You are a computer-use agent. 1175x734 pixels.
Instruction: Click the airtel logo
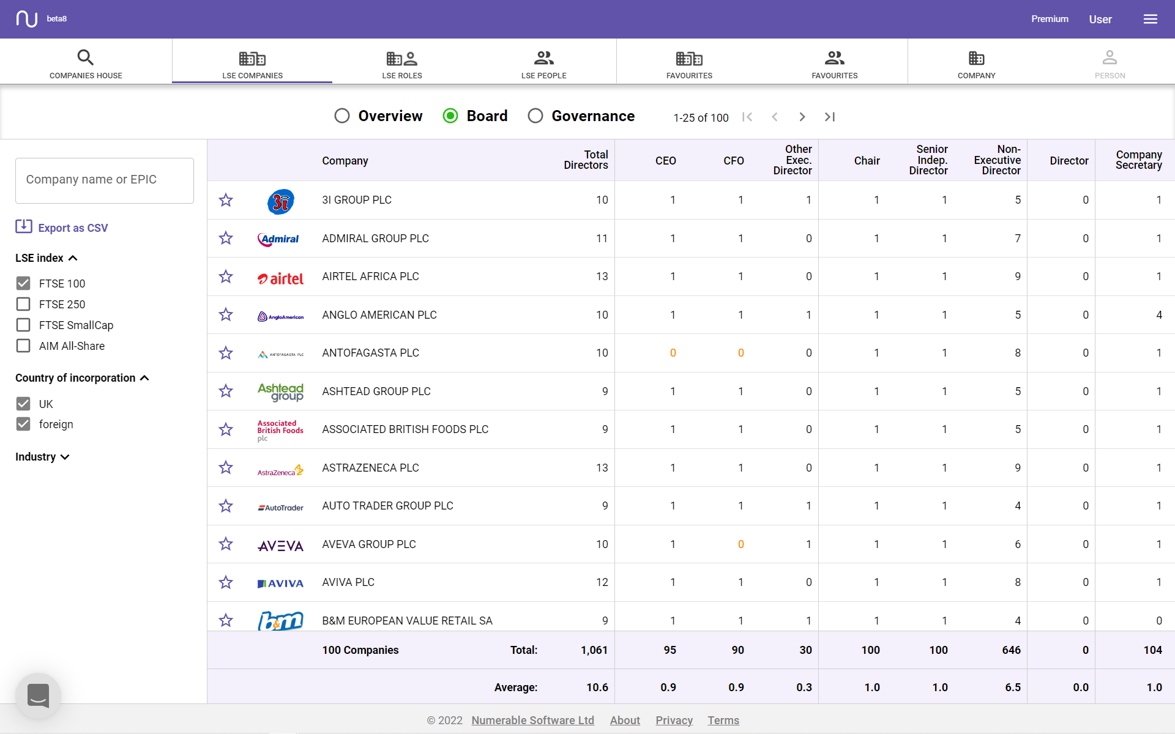click(x=280, y=278)
